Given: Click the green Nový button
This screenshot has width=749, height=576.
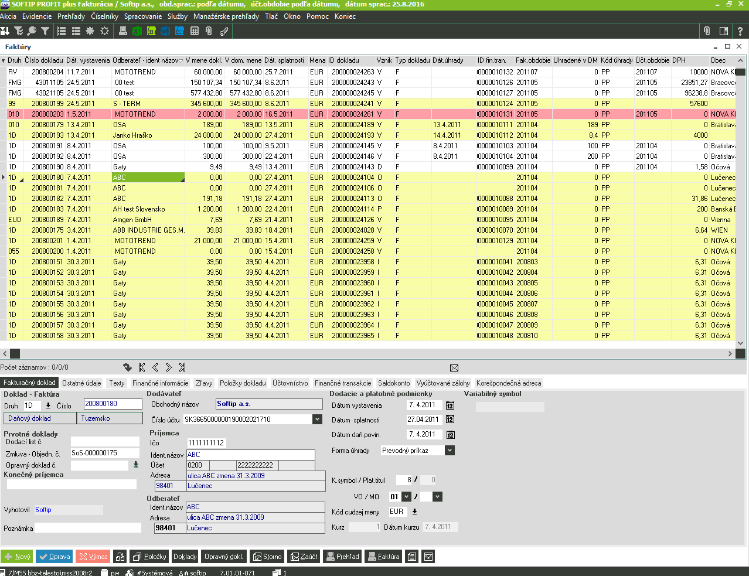Looking at the screenshot, I should 17,557.
